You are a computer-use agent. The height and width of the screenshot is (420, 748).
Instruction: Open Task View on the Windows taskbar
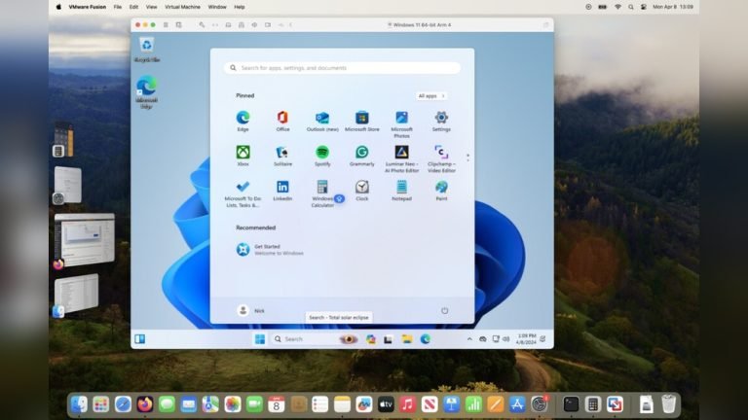click(389, 339)
